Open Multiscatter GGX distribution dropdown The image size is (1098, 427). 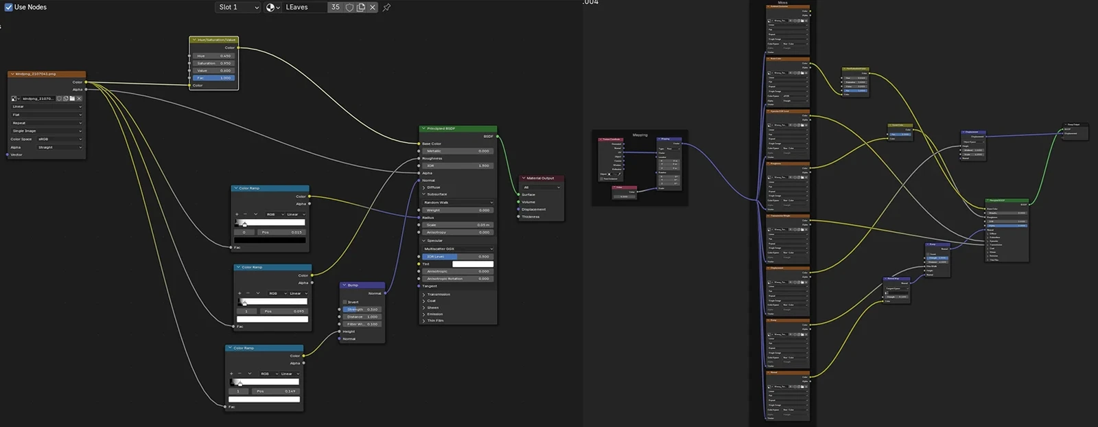pyautogui.click(x=458, y=249)
